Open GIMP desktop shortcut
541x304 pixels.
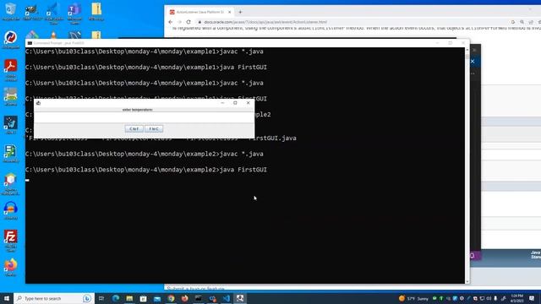pyautogui.click(x=32, y=11)
